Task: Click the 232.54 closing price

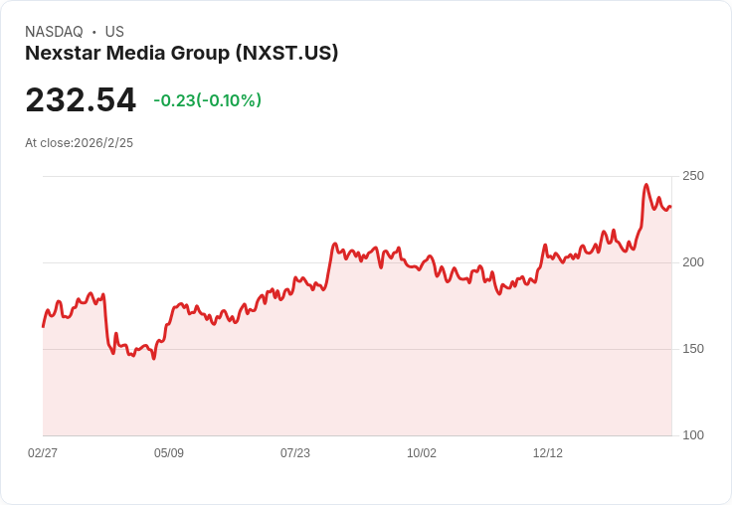Action: tap(81, 100)
